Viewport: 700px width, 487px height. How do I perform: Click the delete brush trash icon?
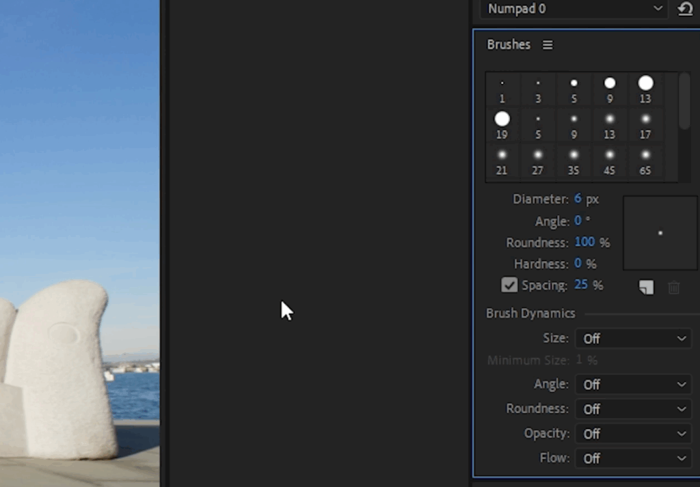pyautogui.click(x=673, y=287)
